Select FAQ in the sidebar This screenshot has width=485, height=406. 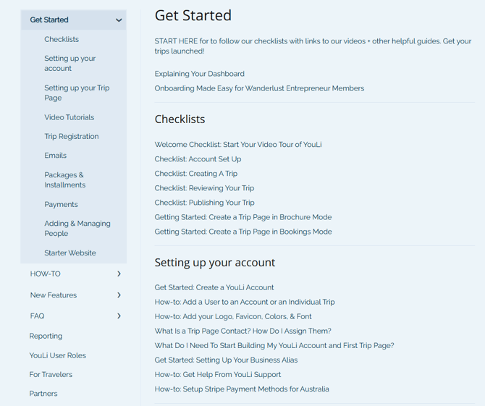[x=37, y=316]
